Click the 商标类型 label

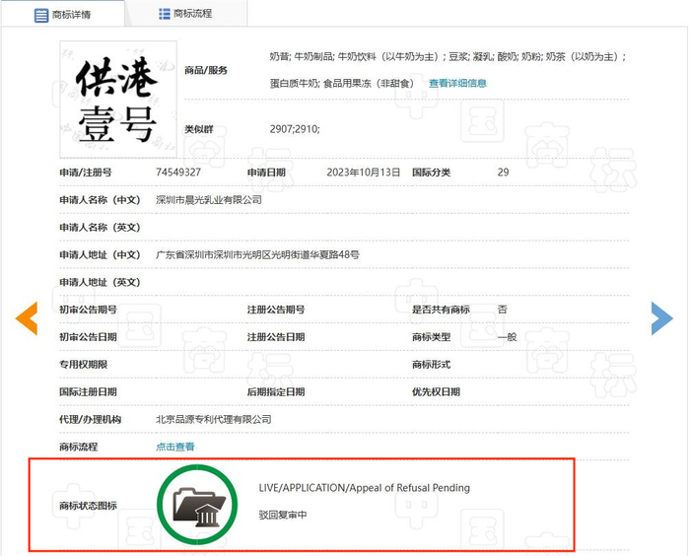point(432,337)
